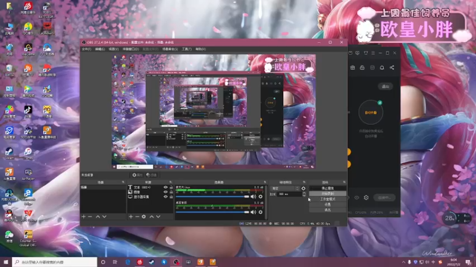Click the Stop Streaming button in controls
476x267 pixels.
328,188
